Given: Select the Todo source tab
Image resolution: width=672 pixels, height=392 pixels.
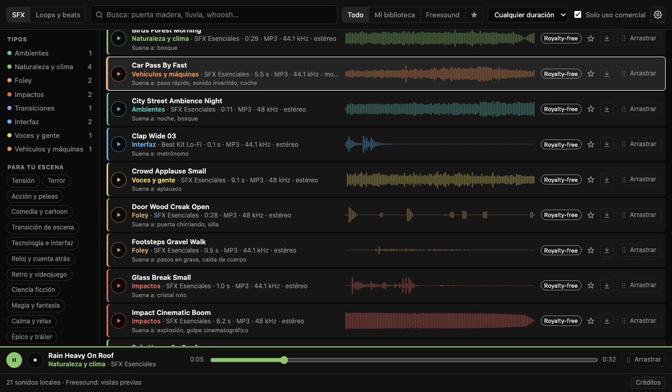Looking at the screenshot, I should pos(355,15).
